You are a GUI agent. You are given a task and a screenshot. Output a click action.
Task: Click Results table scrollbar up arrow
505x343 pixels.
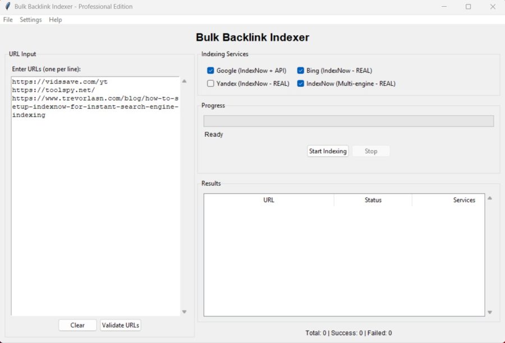pos(489,198)
